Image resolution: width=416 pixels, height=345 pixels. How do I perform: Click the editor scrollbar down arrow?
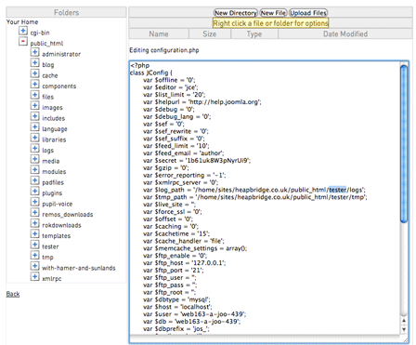pyautogui.click(x=404, y=329)
